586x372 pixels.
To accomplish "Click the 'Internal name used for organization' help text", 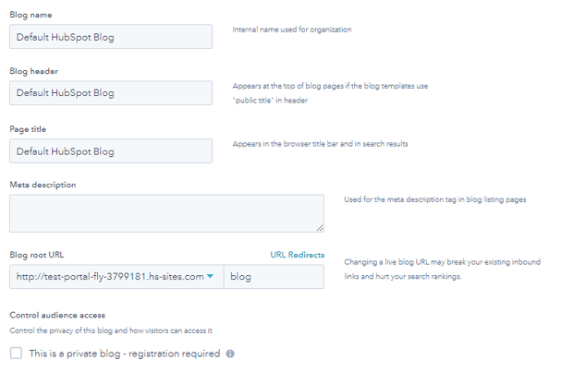I will click(291, 30).
